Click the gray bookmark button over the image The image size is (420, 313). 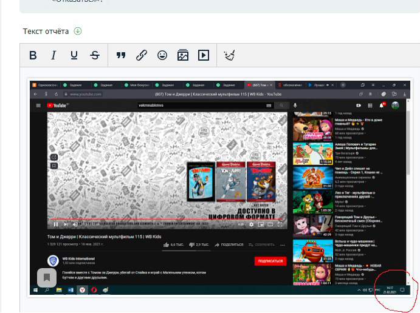coord(47,278)
